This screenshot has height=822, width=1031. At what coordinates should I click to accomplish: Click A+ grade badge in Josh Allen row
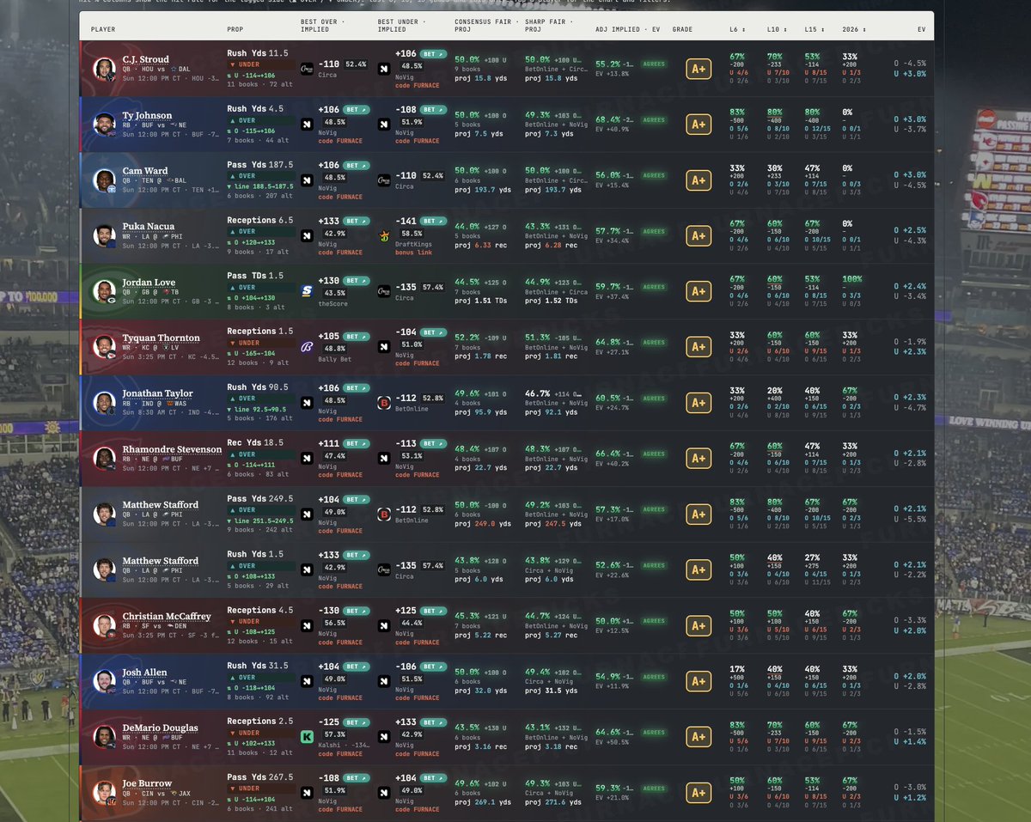[698, 681]
